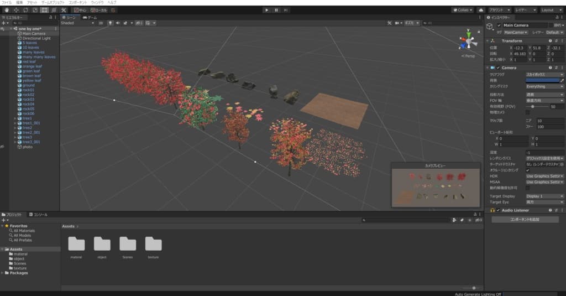566x296 pixels.
Task: Click the cloud services icon
Action: point(480,10)
